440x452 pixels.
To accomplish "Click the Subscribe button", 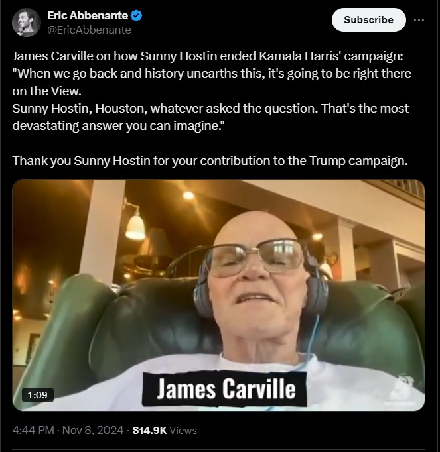I will (x=369, y=20).
